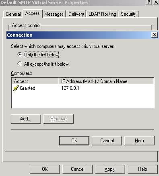
Task: Close the Connection dialog with X
Action: point(155,35)
